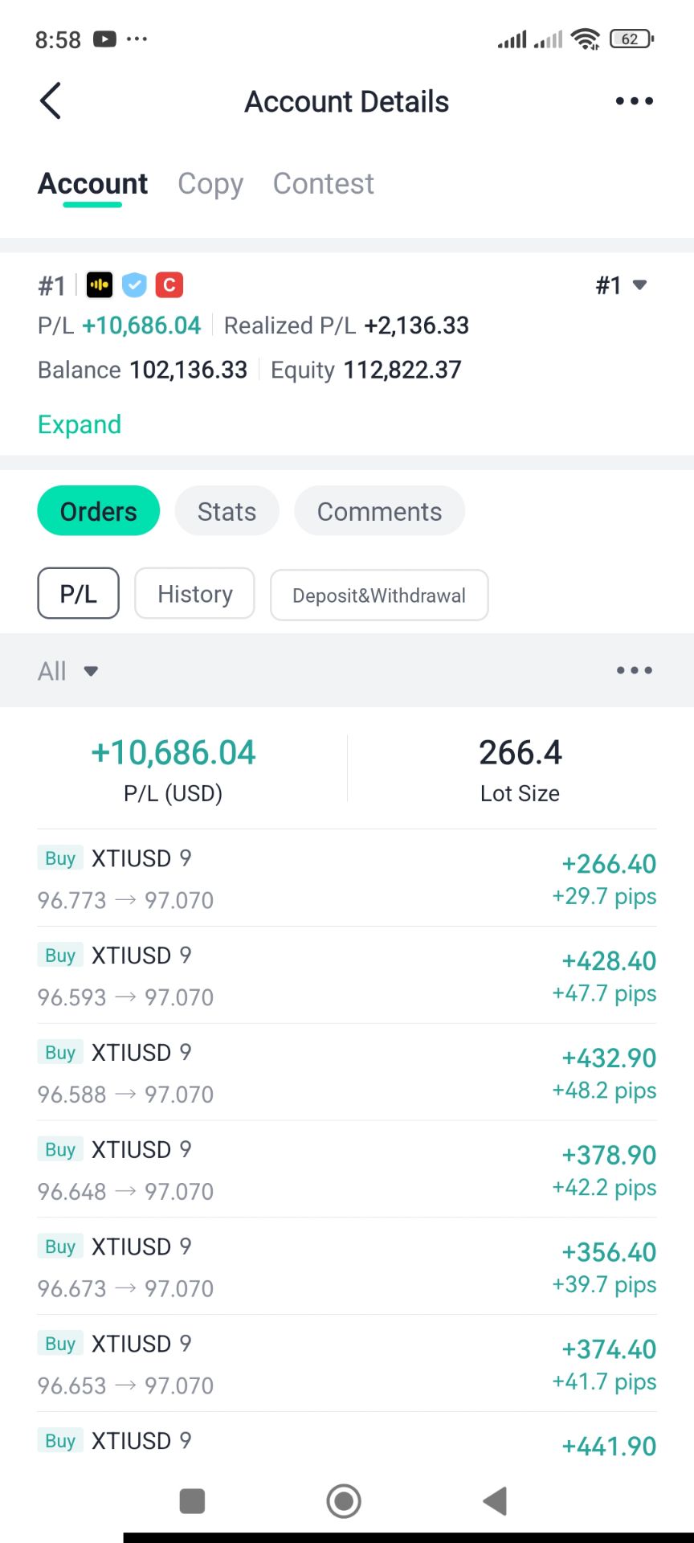Select the Comments pill
Image resolution: width=694 pixels, height=1543 pixels.
pos(379,511)
